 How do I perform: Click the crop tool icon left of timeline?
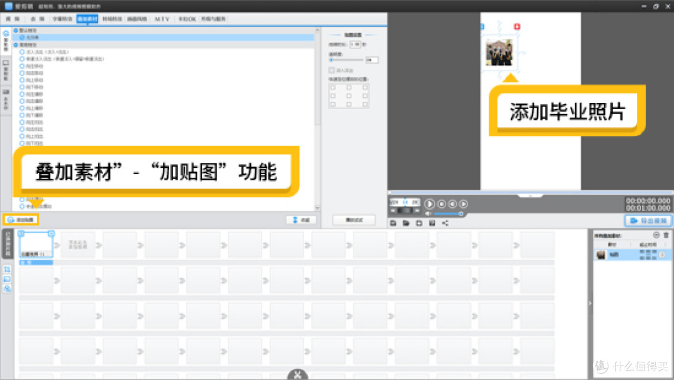[x=7, y=269]
